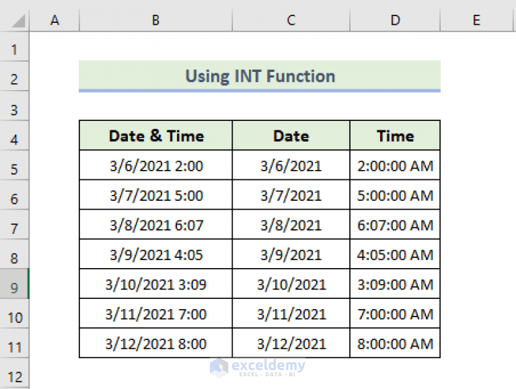Select Time cell '3:09:00 AM'
The width and height of the screenshot is (516, 389).
pos(395,284)
